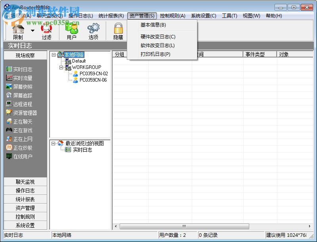
Task: Select 屏幕快照 screen snapshot view
Action: point(22,86)
